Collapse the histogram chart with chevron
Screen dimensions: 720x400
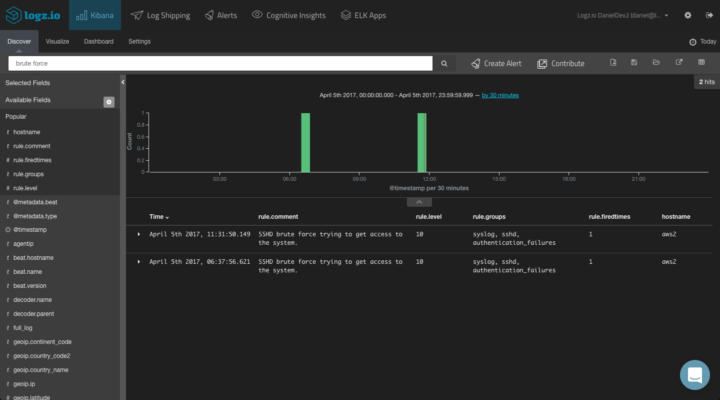tap(419, 202)
